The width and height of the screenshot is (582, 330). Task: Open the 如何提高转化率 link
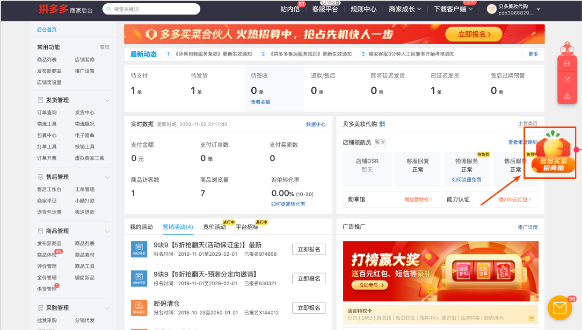pyautogui.click(x=288, y=204)
